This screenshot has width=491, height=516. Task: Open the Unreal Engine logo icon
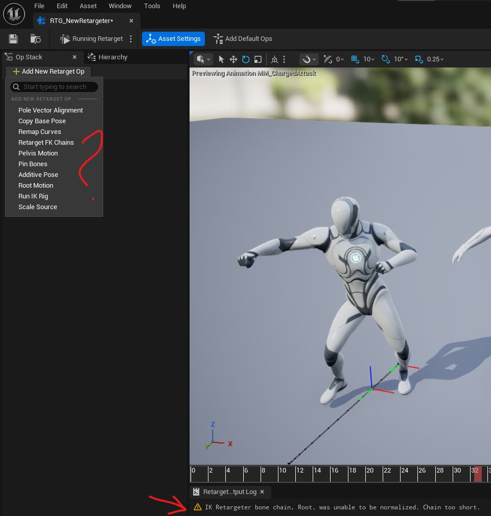[x=14, y=14]
